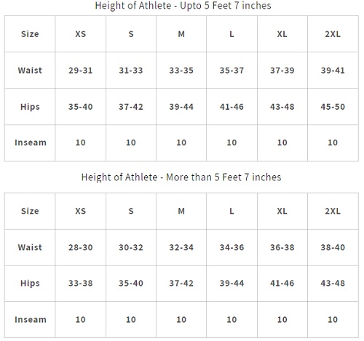Viewport: 364px width, 341px height.
Task: Click the hips value 45-50
Action: pos(333,107)
